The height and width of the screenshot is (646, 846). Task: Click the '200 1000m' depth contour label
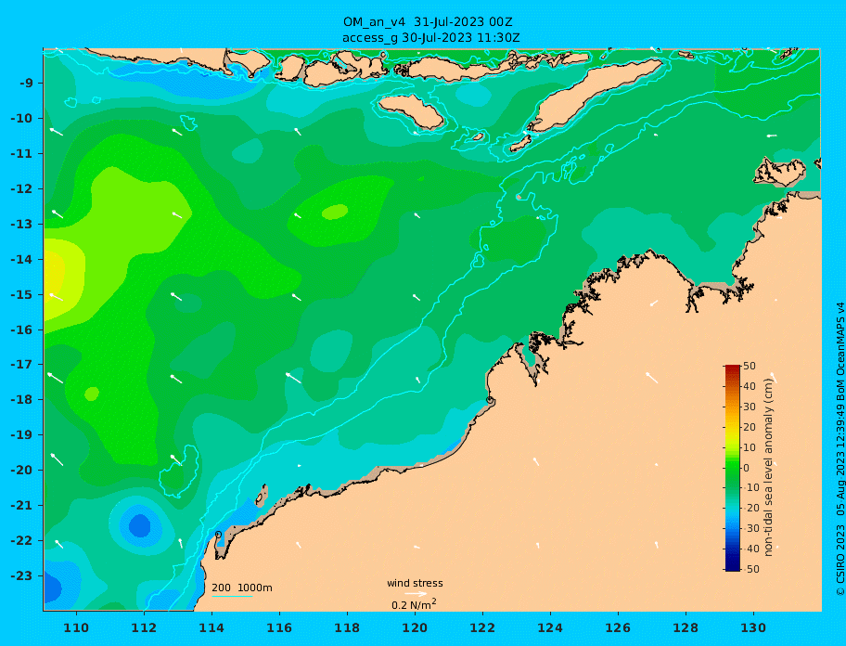[242, 588]
